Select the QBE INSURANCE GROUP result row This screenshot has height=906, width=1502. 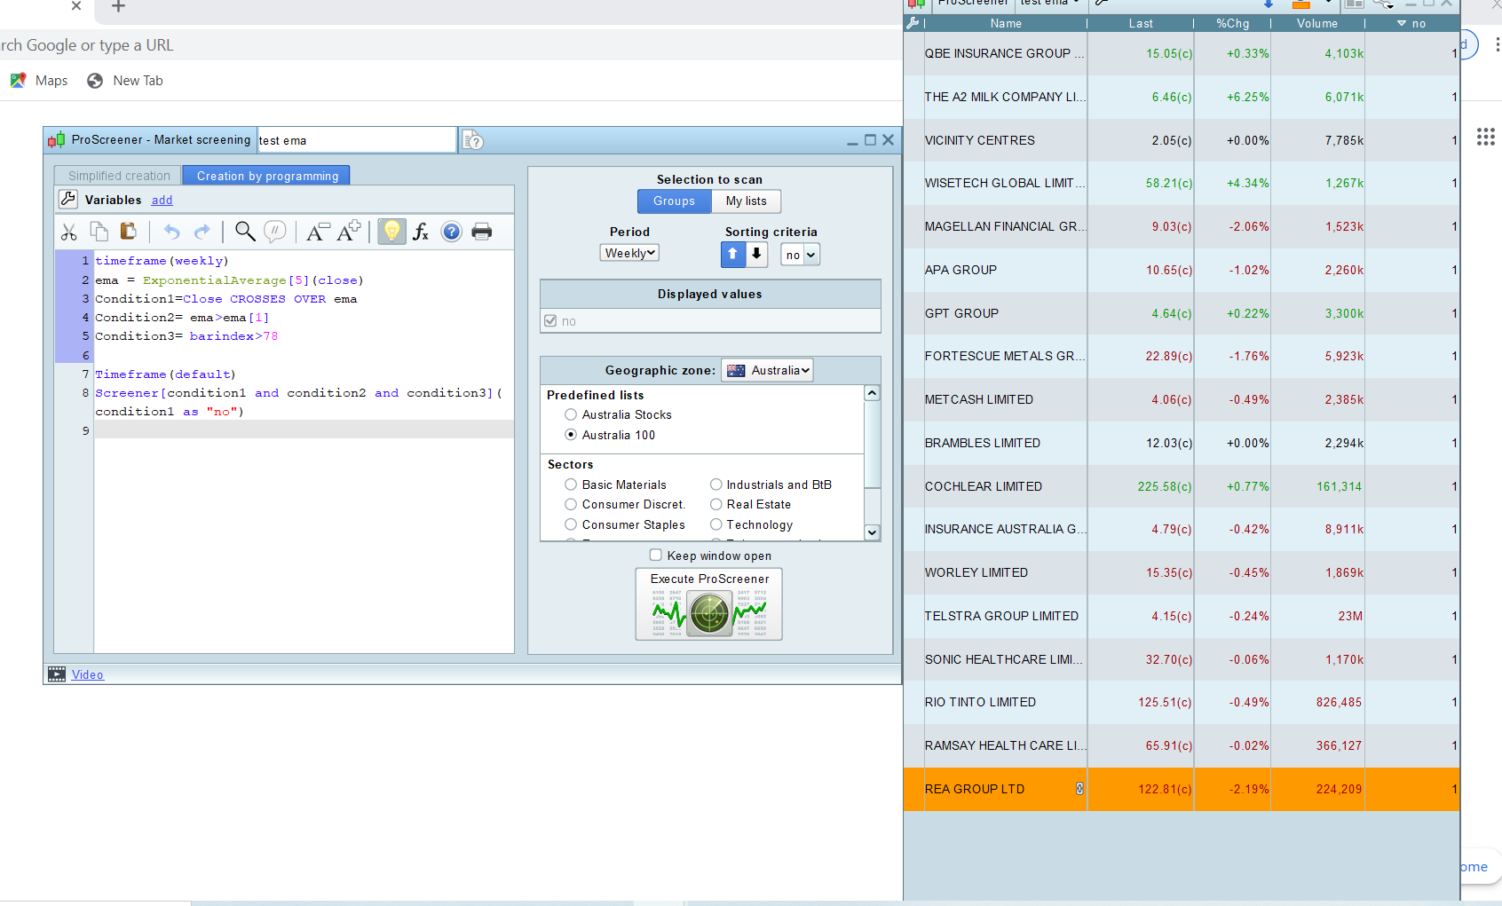click(x=1182, y=53)
